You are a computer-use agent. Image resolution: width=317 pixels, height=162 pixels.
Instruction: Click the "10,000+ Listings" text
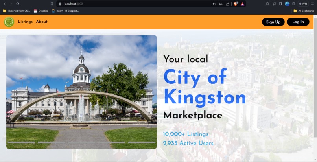[186, 134]
